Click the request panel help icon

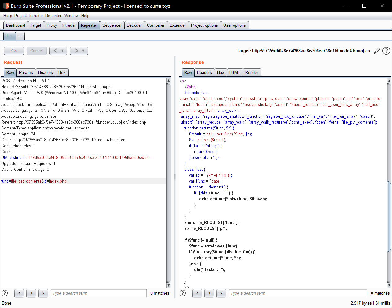[5, 293]
